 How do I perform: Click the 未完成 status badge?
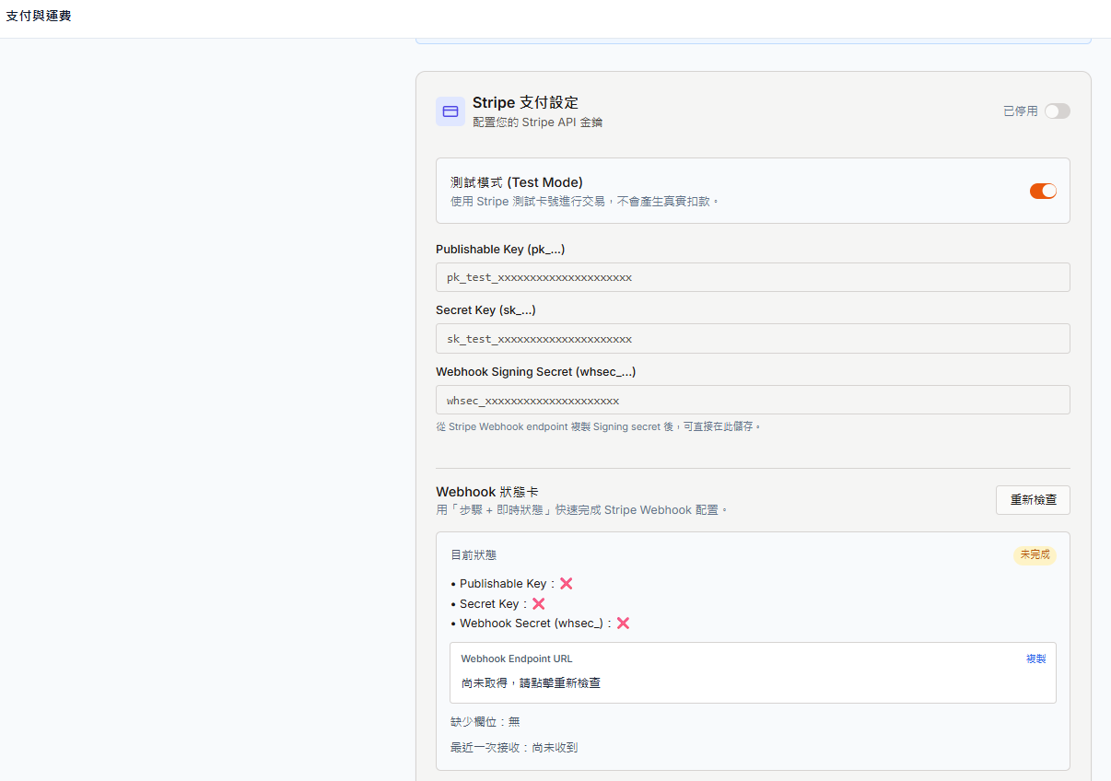click(x=1035, y=555)
